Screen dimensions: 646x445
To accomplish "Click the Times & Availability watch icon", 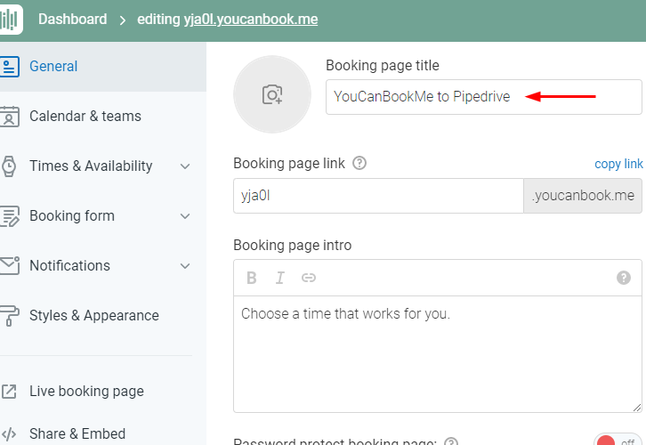I will coord(9,166).
